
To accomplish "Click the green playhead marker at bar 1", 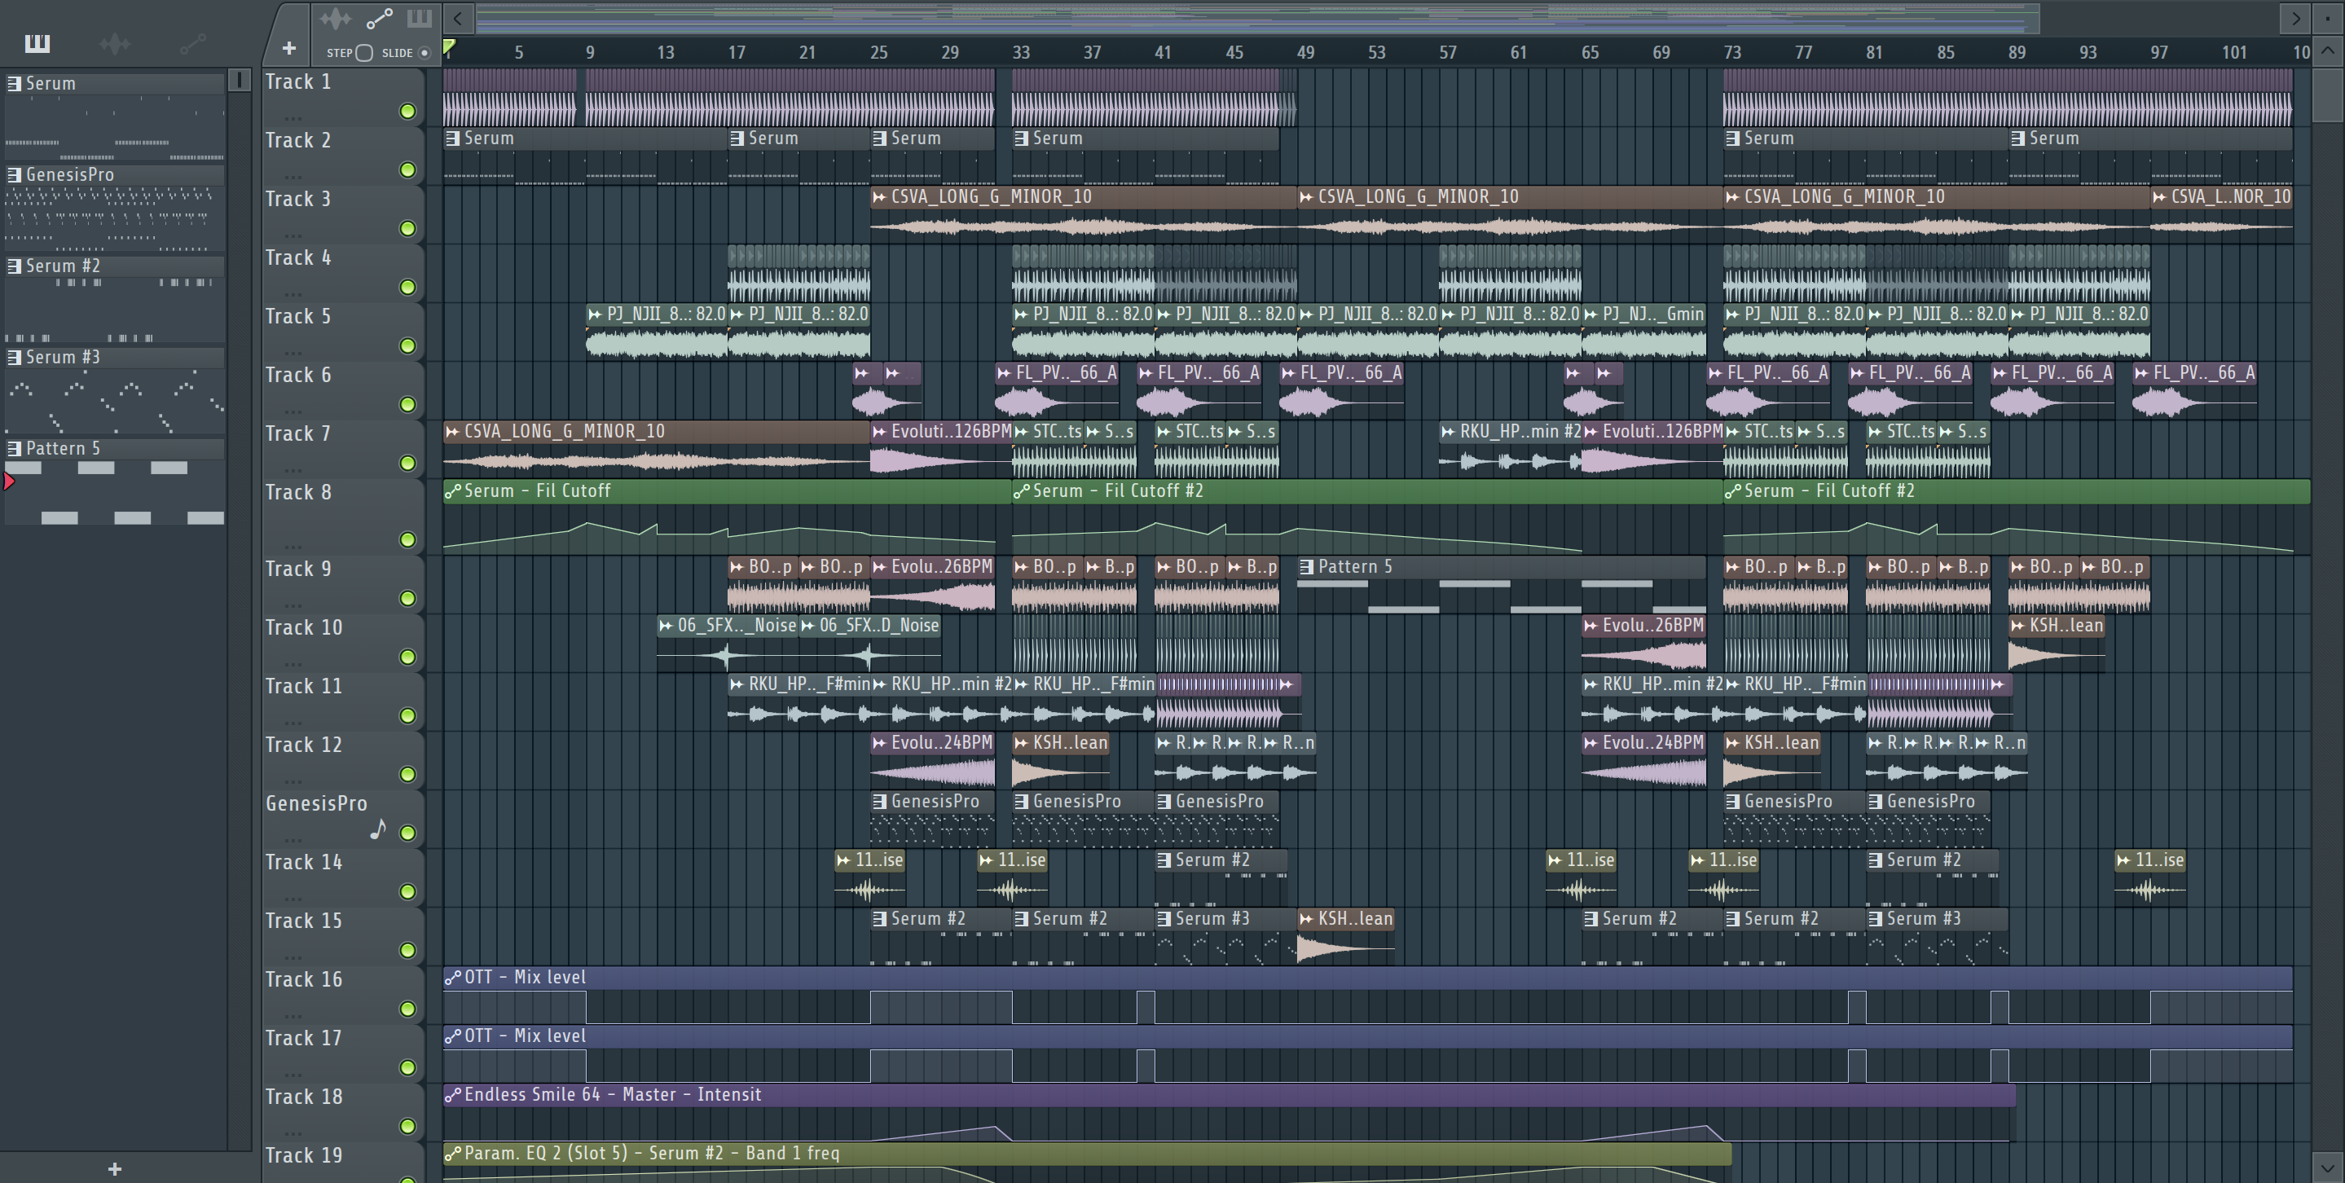I will (x=449, y=46).
